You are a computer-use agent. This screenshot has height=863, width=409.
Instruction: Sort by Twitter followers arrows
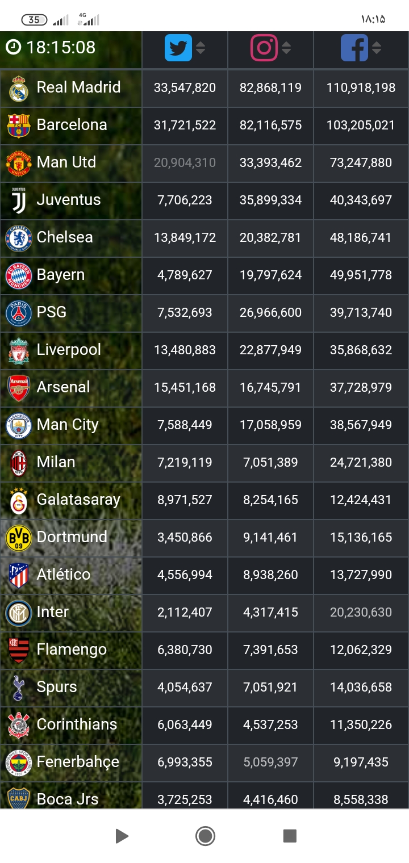point(201,48)
